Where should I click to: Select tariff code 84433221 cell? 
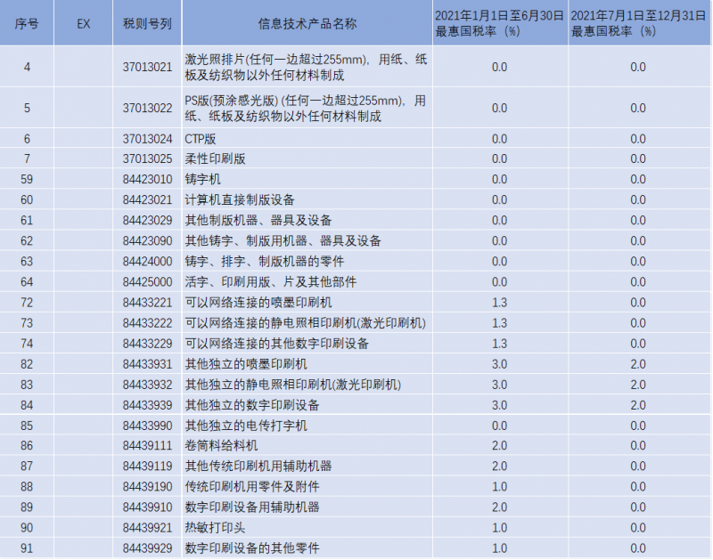click(x=146, y=303)
